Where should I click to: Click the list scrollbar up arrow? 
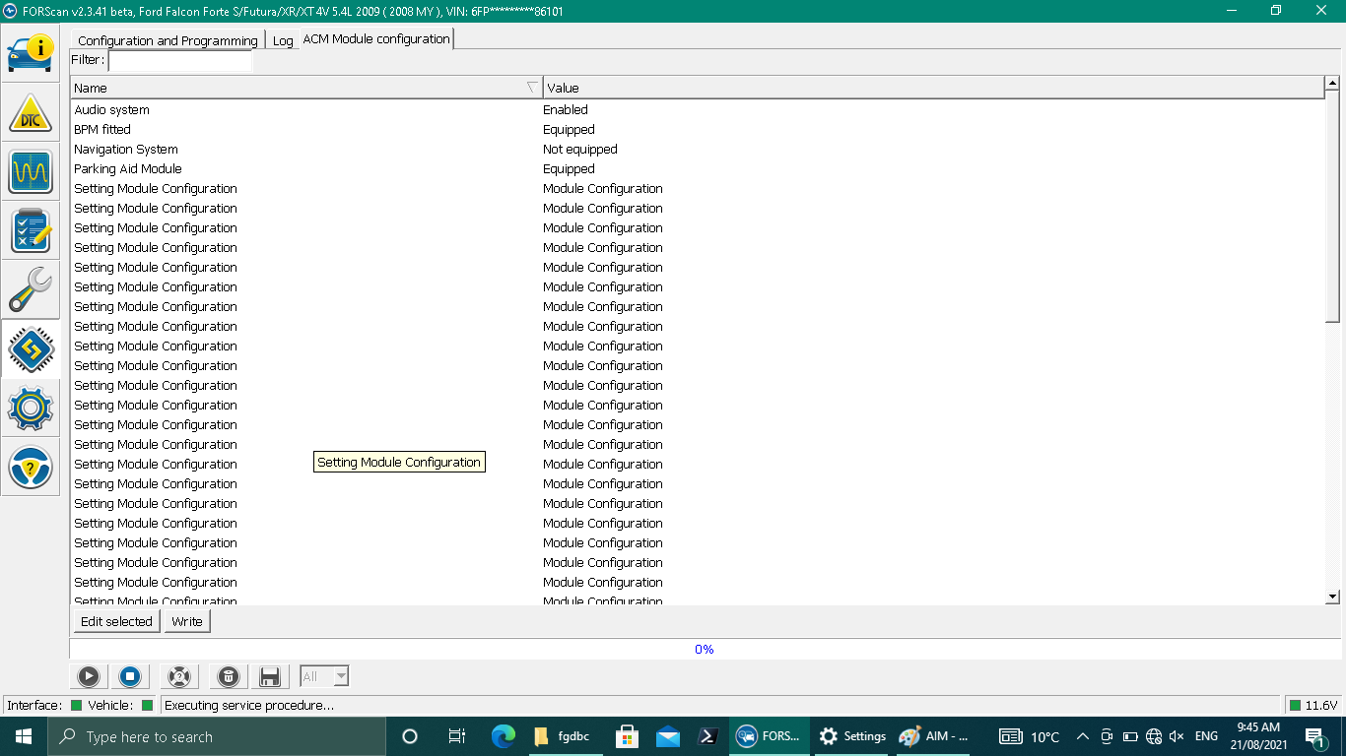pyautogui.click(x=1333, y=85)
